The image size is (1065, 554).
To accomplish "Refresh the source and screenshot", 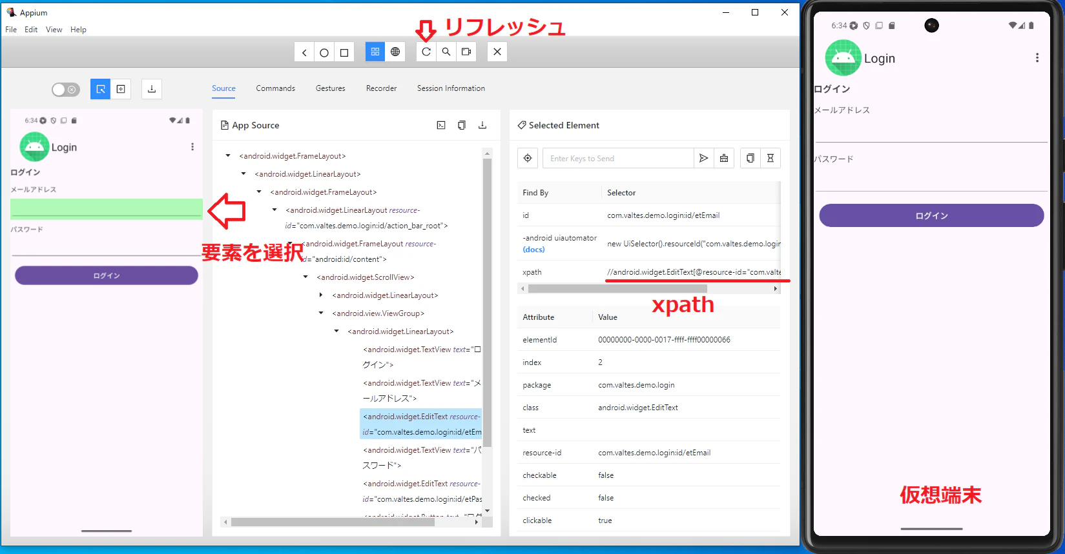I will [426, 52].
